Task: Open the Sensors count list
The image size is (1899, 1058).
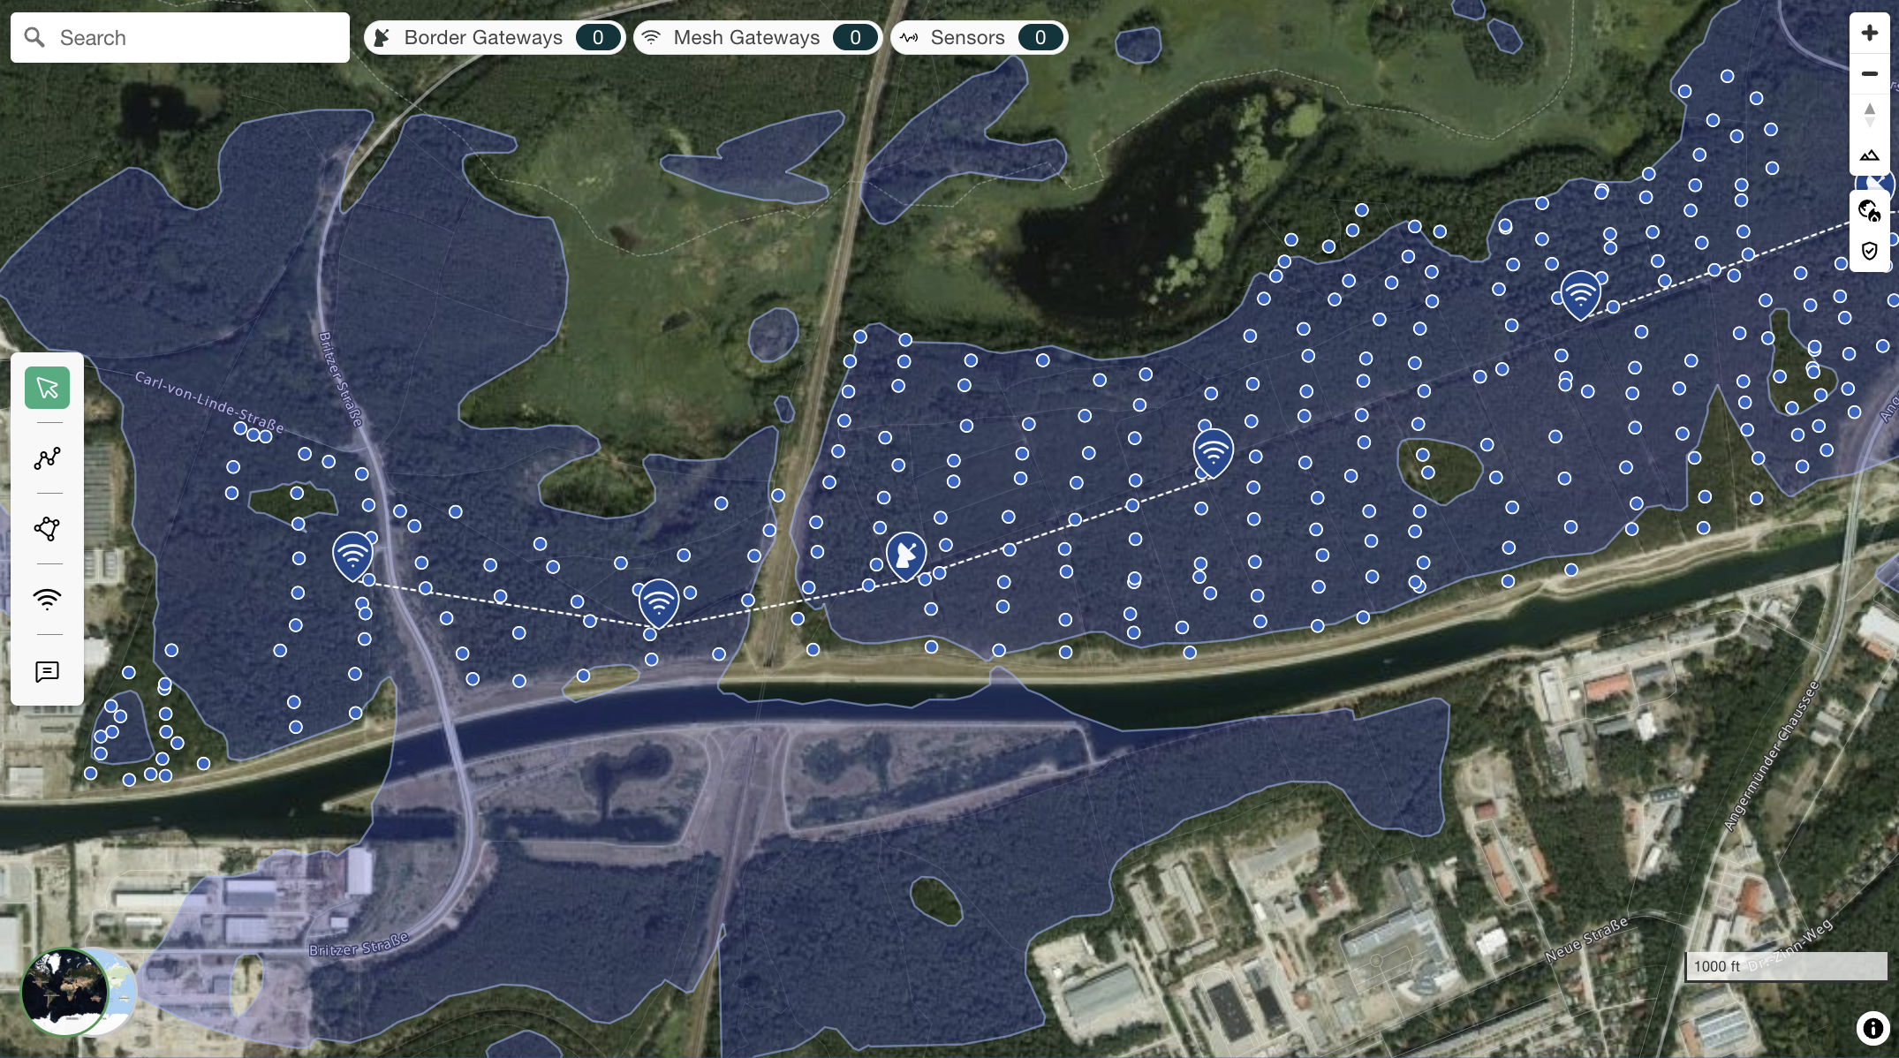Action: pyautogui.click(x=979, y=37)
